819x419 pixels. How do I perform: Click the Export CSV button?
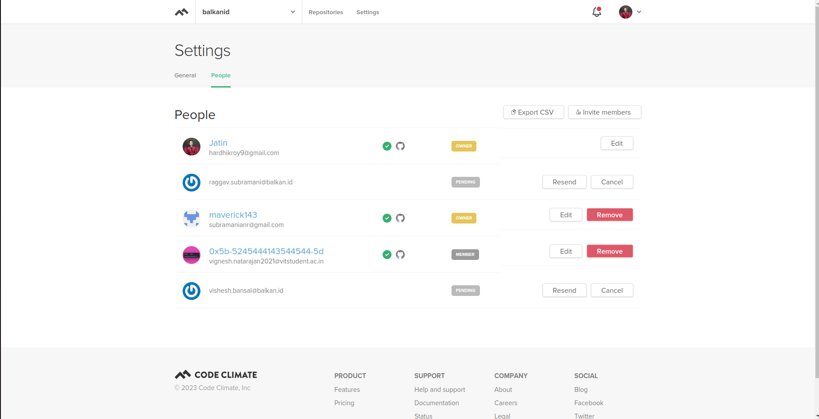(533, 112)
